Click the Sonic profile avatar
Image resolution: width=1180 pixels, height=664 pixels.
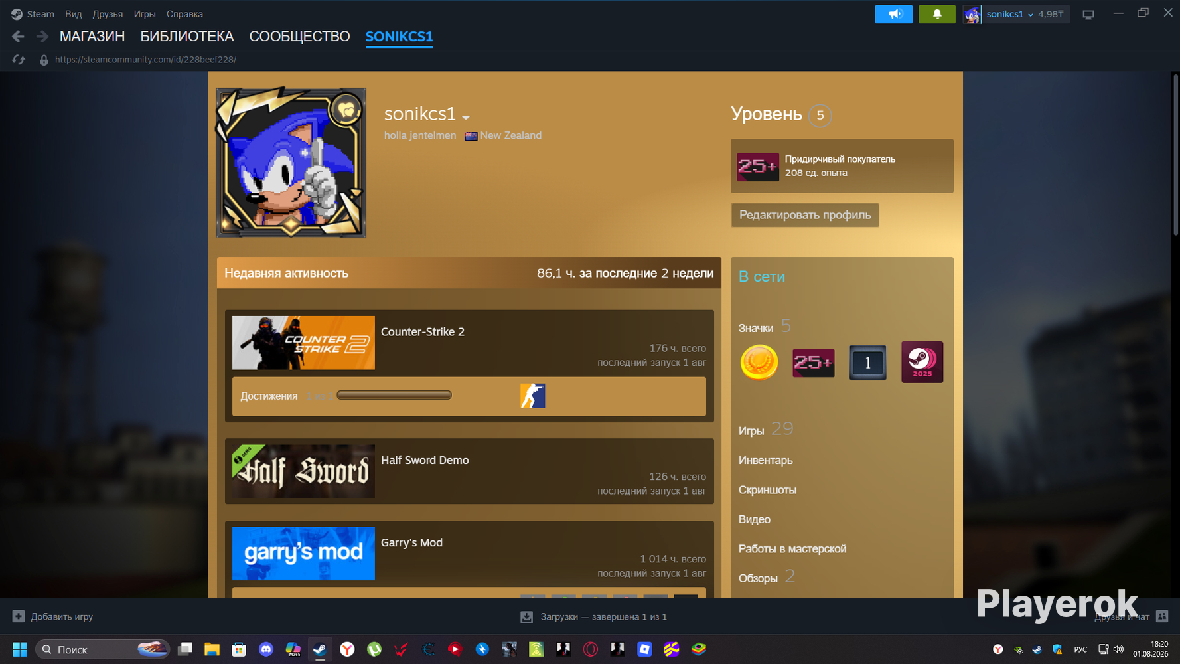pyautogui.click(x=291, y=163)
